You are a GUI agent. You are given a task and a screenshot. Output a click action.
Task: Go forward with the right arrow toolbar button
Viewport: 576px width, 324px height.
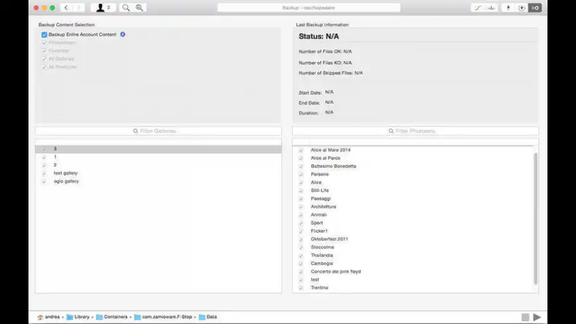point(79,8)
